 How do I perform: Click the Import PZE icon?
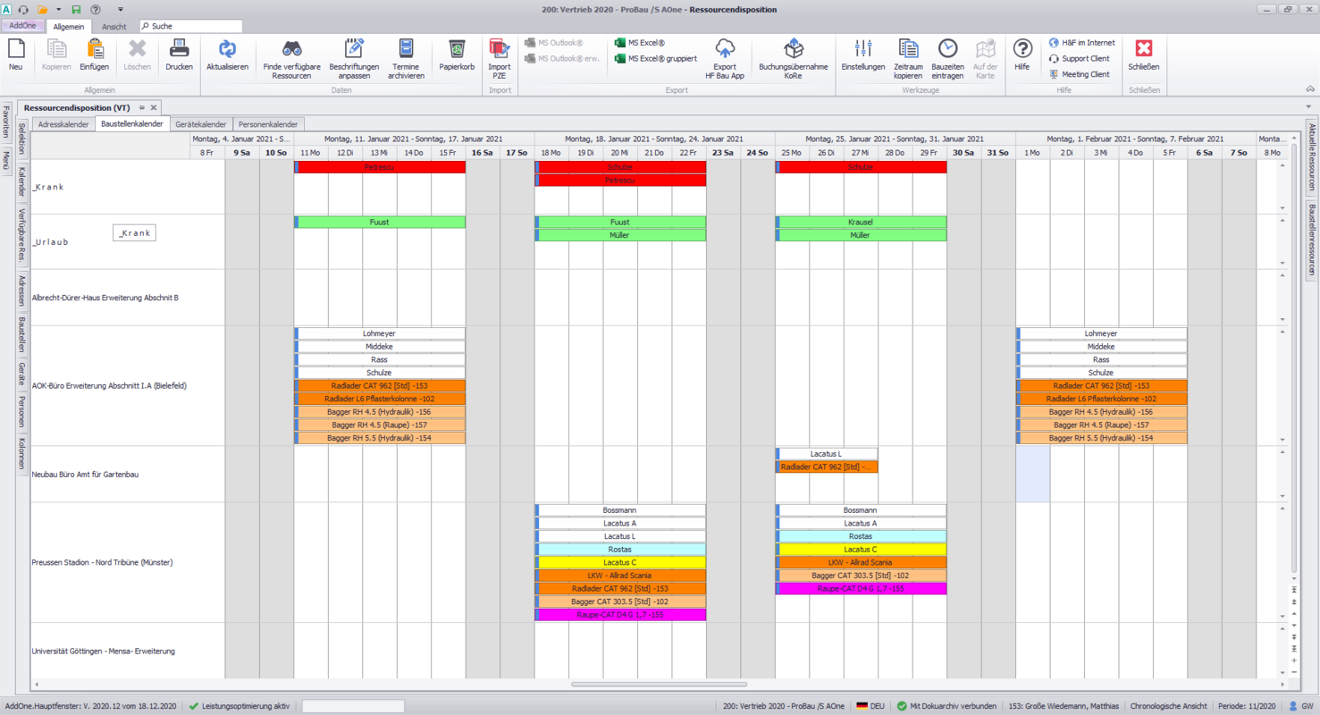pyautogui.click(x=499, y=49)
